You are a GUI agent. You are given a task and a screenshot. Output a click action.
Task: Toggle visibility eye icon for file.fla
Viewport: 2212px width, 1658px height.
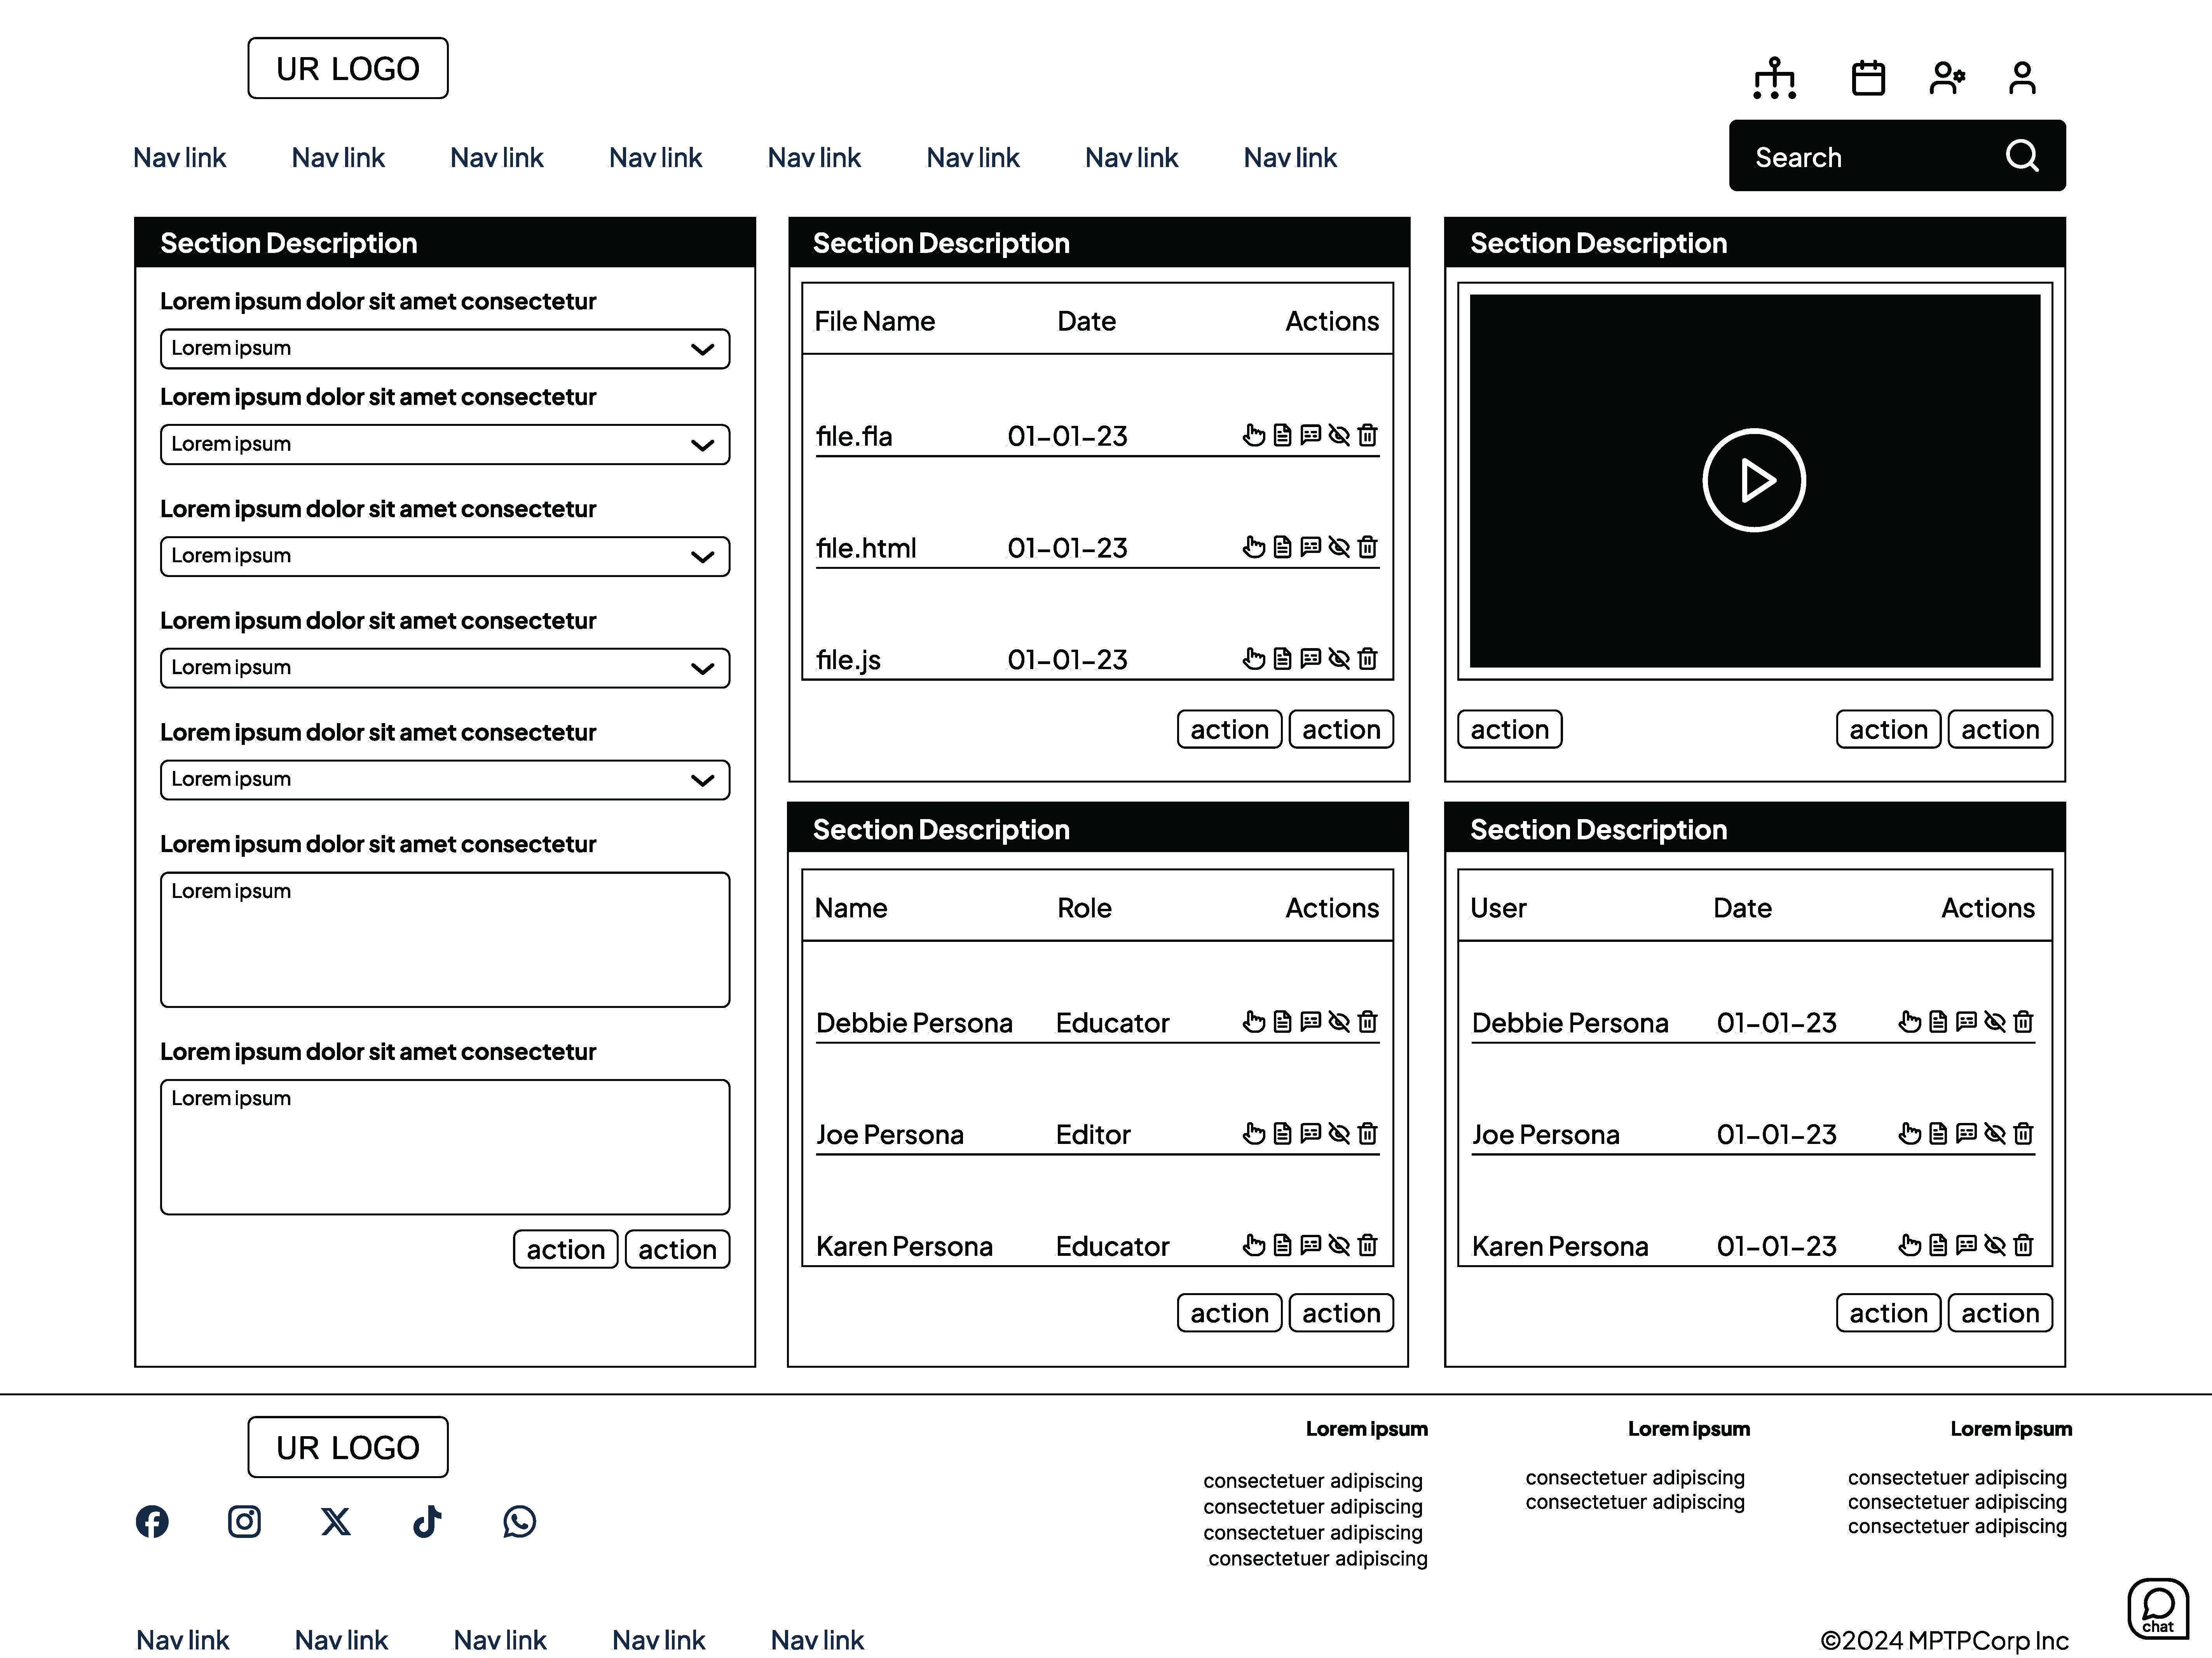pos(1339,435)
